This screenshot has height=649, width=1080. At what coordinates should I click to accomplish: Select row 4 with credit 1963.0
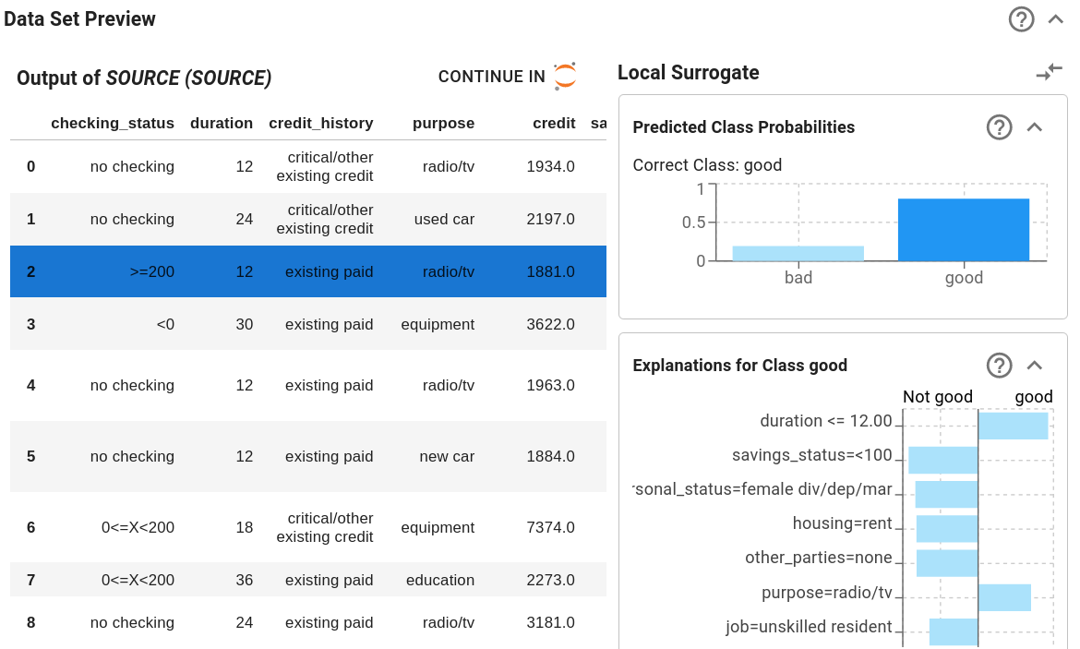click(x=308, y=385)
